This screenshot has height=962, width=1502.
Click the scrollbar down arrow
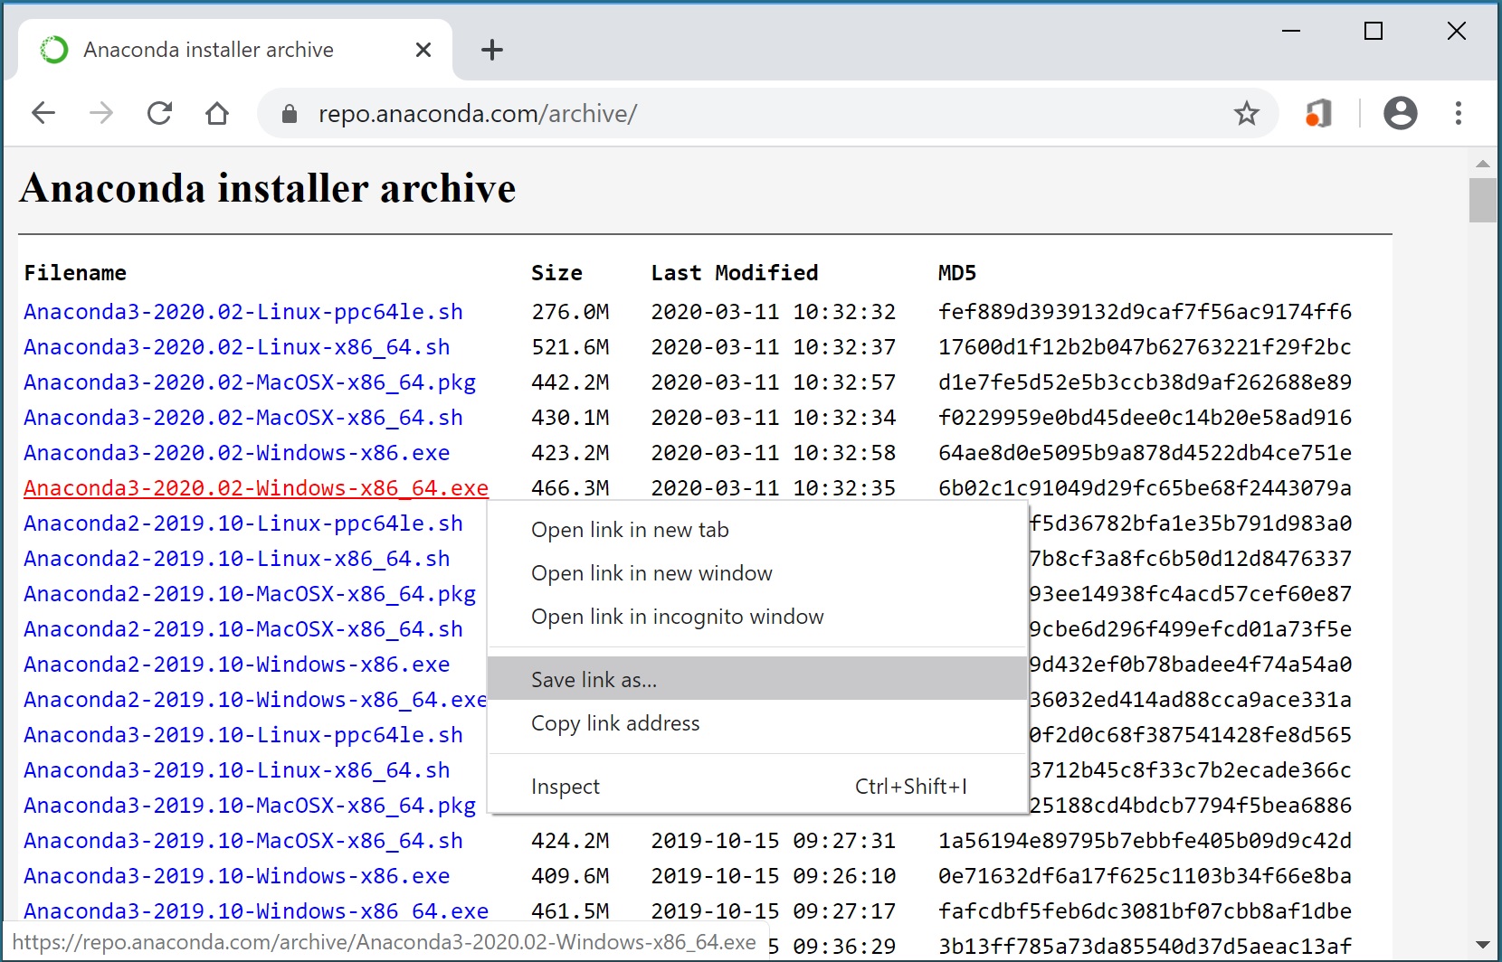click(x=1482, y=945)
